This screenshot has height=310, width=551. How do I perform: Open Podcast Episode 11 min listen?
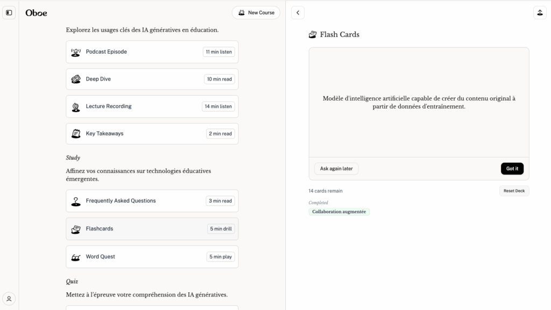pos(218,52)
